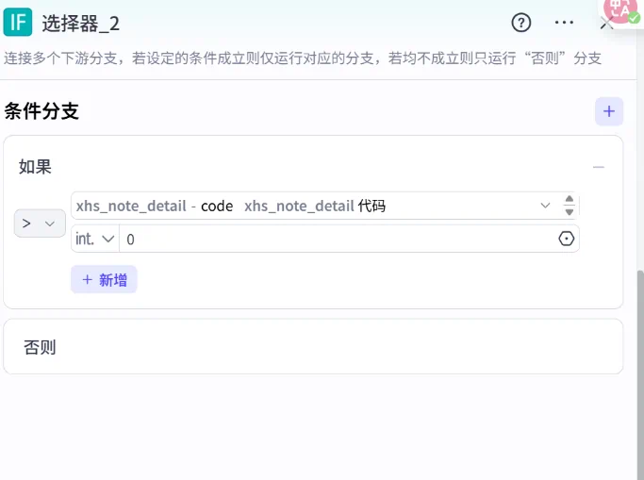Click the 新增 add condition button

coord(104,279)
